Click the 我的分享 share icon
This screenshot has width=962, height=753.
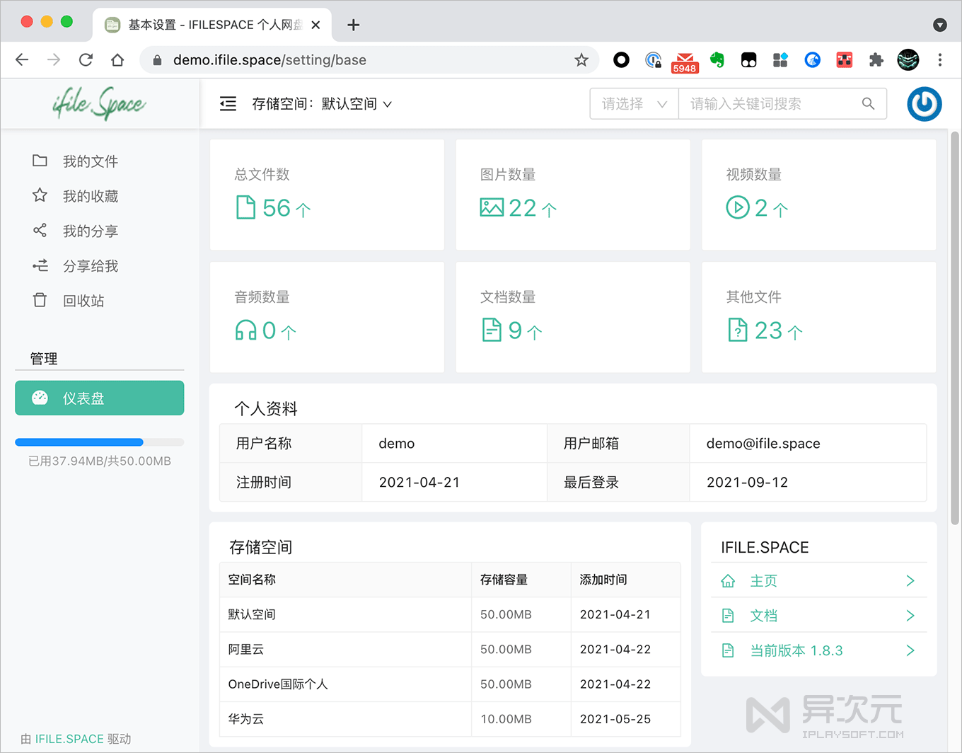[40, 231]
